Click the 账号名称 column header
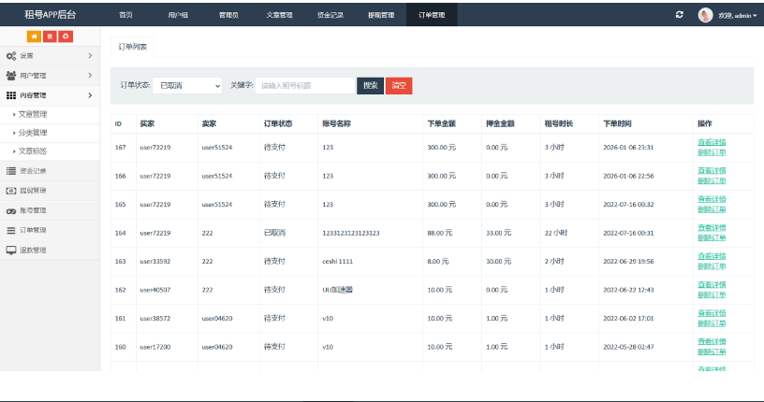The image size is (764, 402). point(336,124)
